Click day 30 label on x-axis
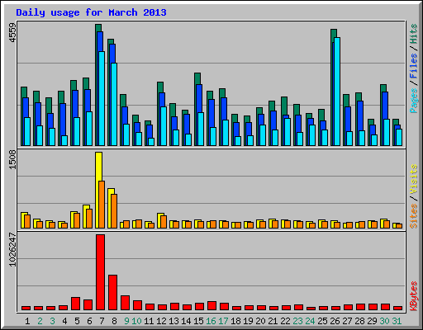This screenshot has width=423, height=330. tap(384, 321)
